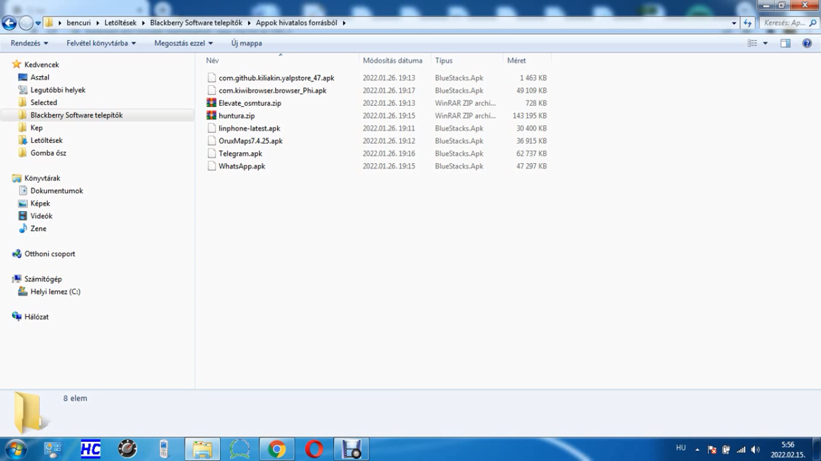This screenshot has height=461, width=821.
Task: Open the address bar history dropdown
Action: coord(734,23)
